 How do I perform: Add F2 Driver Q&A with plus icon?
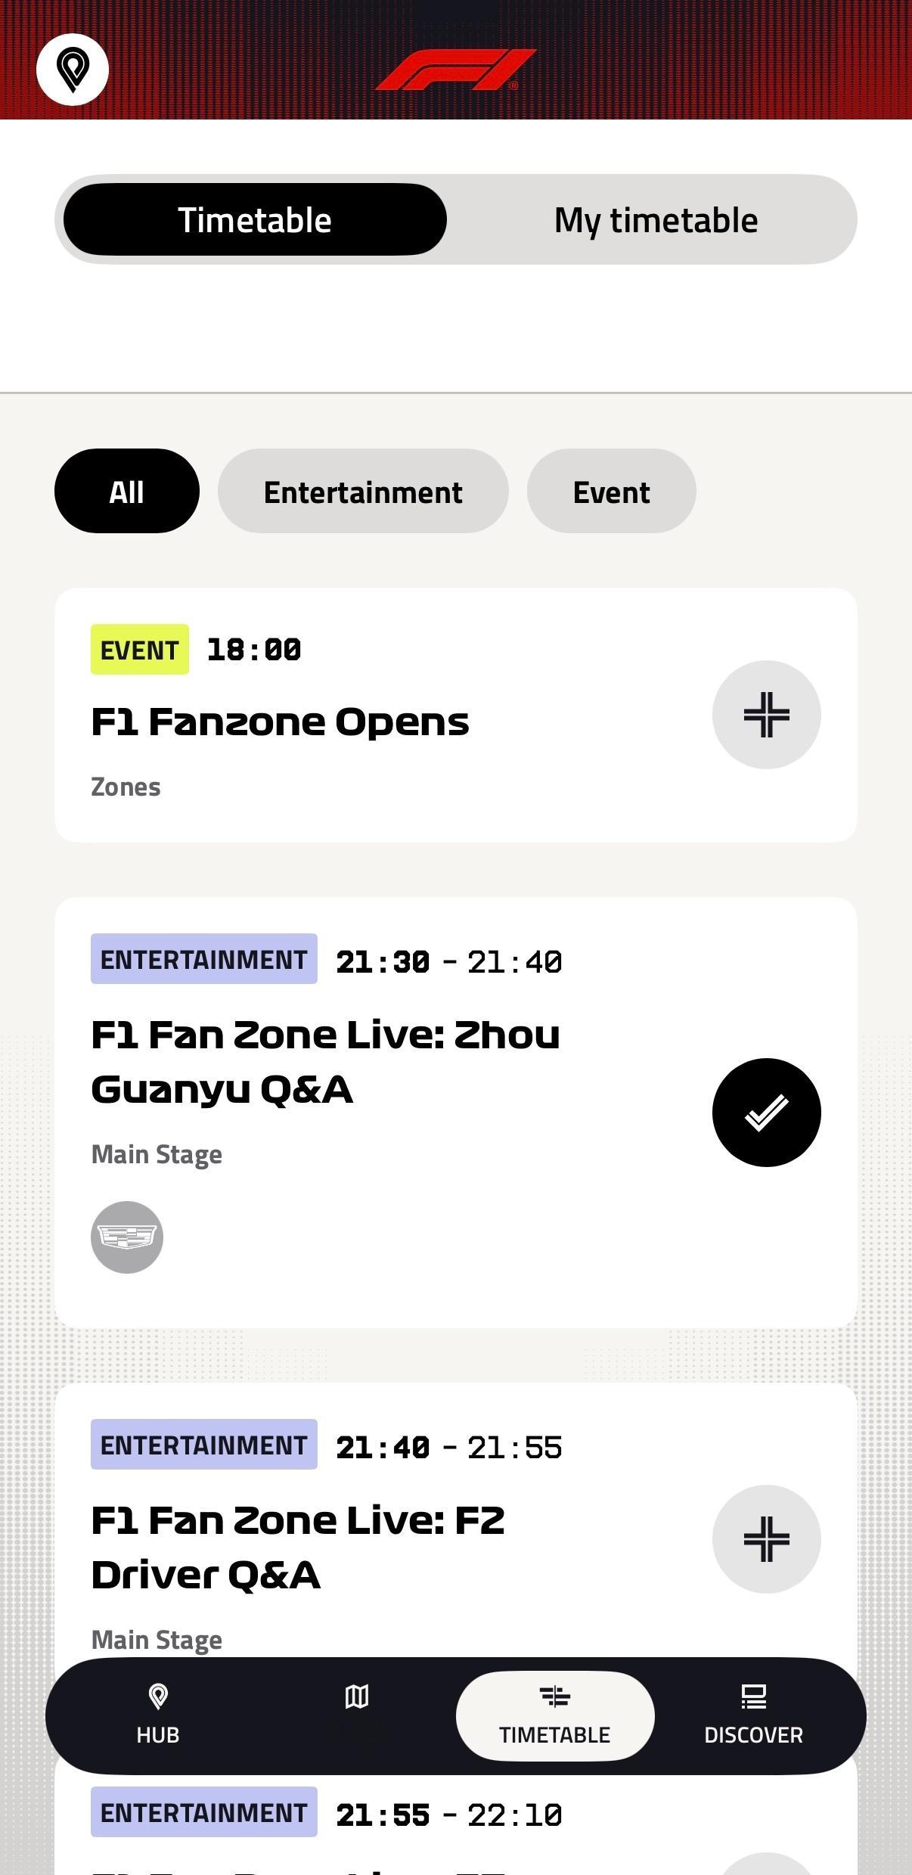pyautogui.click(x=766, y=1539)
